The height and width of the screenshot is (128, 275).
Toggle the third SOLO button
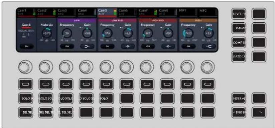(x=66, y=98)
